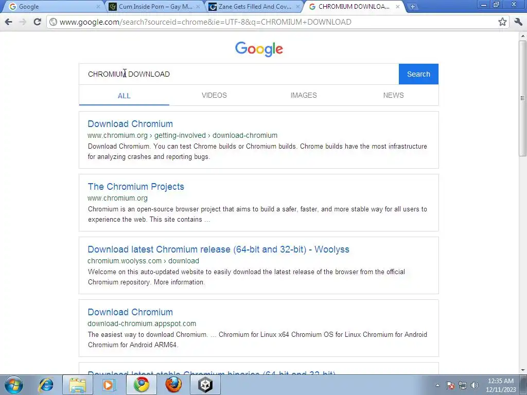
Task: Click the scrollbar up arrow
Action: click(x=522, y=35)
